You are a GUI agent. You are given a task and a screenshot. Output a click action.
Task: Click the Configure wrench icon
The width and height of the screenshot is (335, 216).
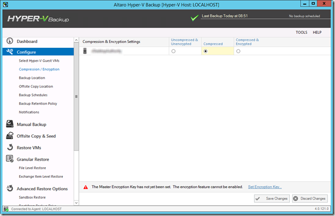pyautogui.click(x=10, y=52)
